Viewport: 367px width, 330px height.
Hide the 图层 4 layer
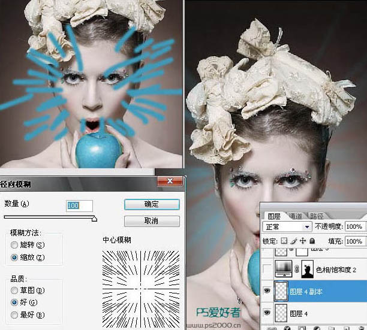(x=267, y=311)
